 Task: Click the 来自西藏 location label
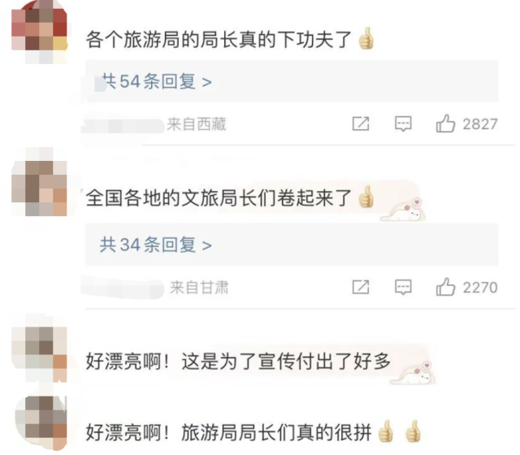197,124
